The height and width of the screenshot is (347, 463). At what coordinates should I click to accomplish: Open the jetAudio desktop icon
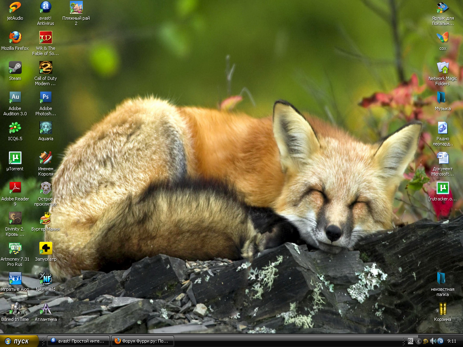coord(15,8)
